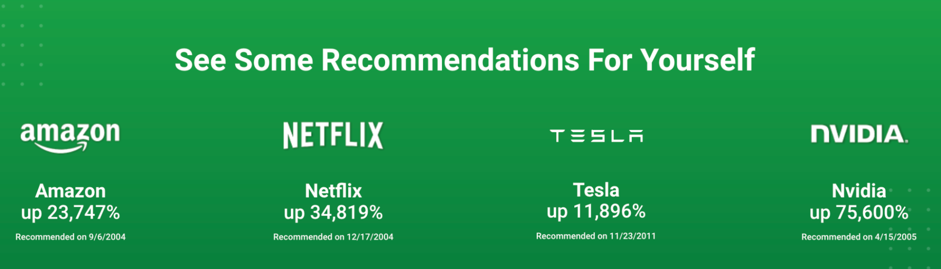This screenshot has width=941, height=269.
Task: Click Nvidia's up 75,600% figure
Action: pyautogui.click(x=859, y=213)
